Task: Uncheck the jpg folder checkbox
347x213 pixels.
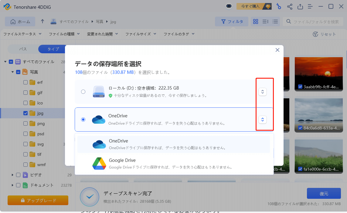Action: click(25, 113)
